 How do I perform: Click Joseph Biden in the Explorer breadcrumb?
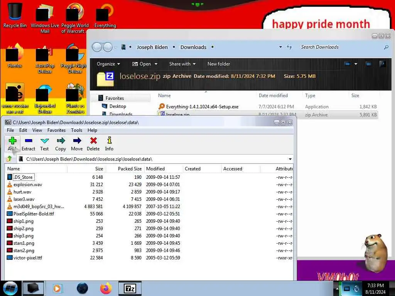tap(152, 47)
